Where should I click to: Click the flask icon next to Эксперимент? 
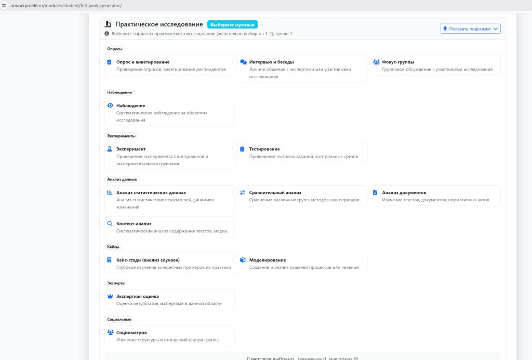click(110, 149)
